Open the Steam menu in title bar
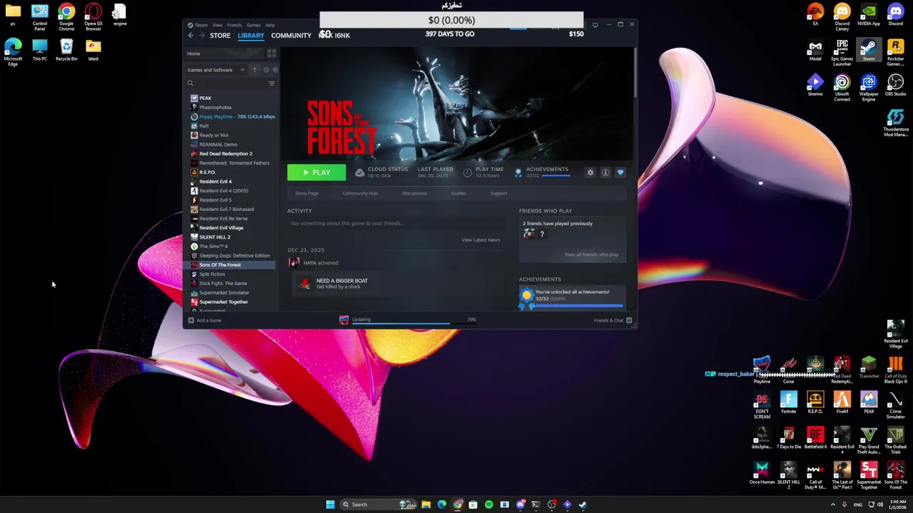913x513 pixels. [x=200, y=25]
